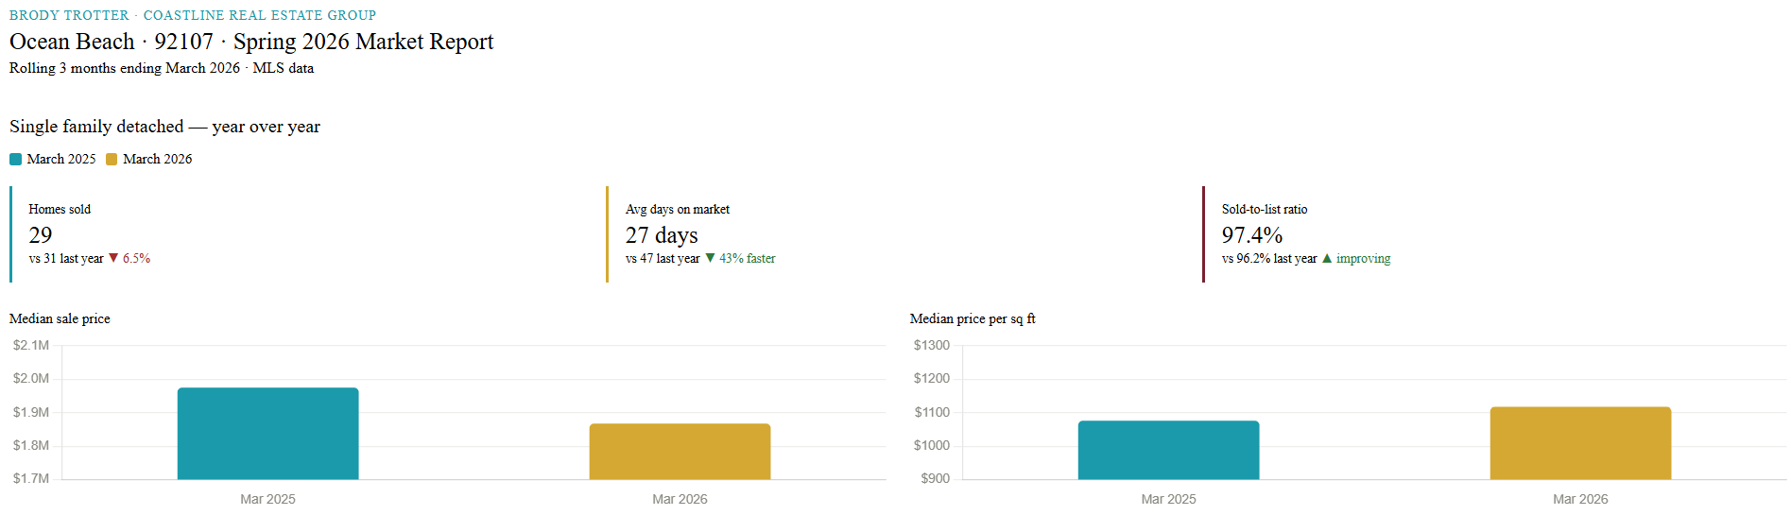Click the Mar 2026 median sale price bar
The image size is (1791, 515).
click(x=680, y=452)
